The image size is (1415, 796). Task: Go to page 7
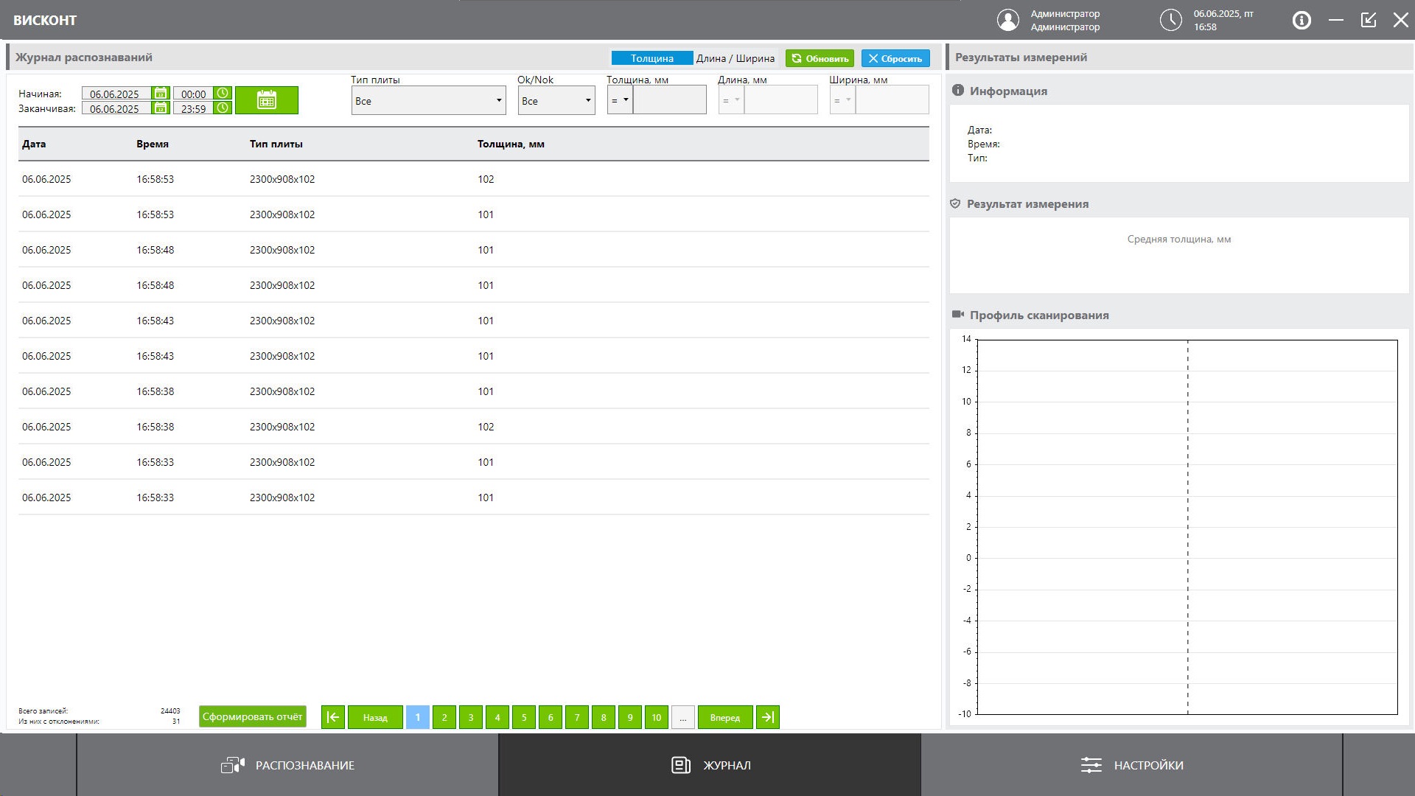577,717
